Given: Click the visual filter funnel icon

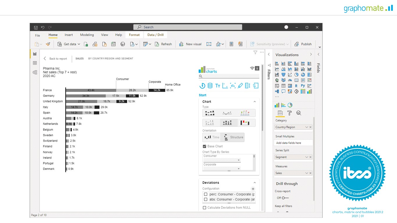Looking at the screenshot, I should pyautogui.click(x=255, y=53).
